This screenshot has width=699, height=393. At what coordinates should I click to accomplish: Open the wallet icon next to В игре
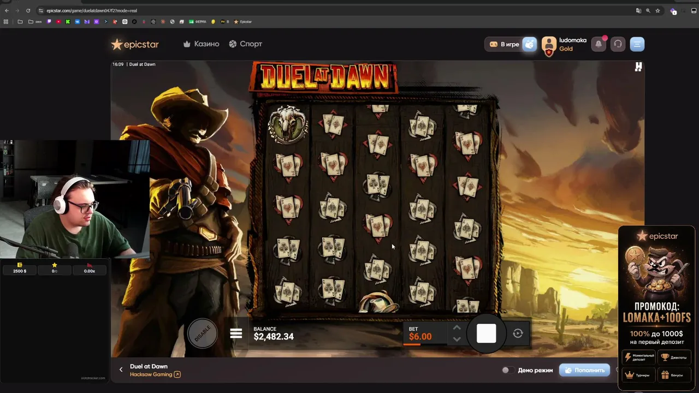[530, 44]
